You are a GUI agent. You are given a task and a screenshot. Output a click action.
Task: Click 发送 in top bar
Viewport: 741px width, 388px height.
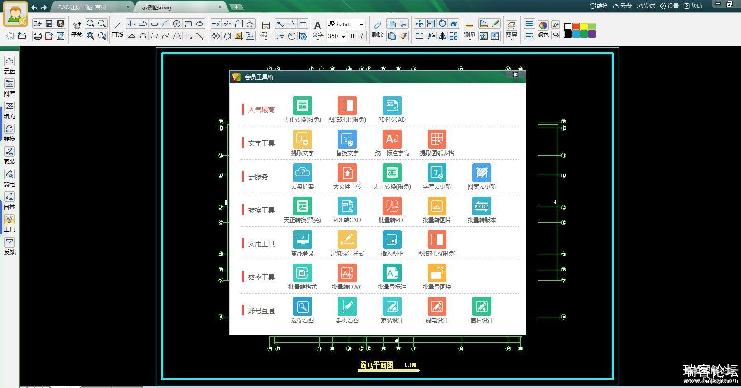click(646, 6)
